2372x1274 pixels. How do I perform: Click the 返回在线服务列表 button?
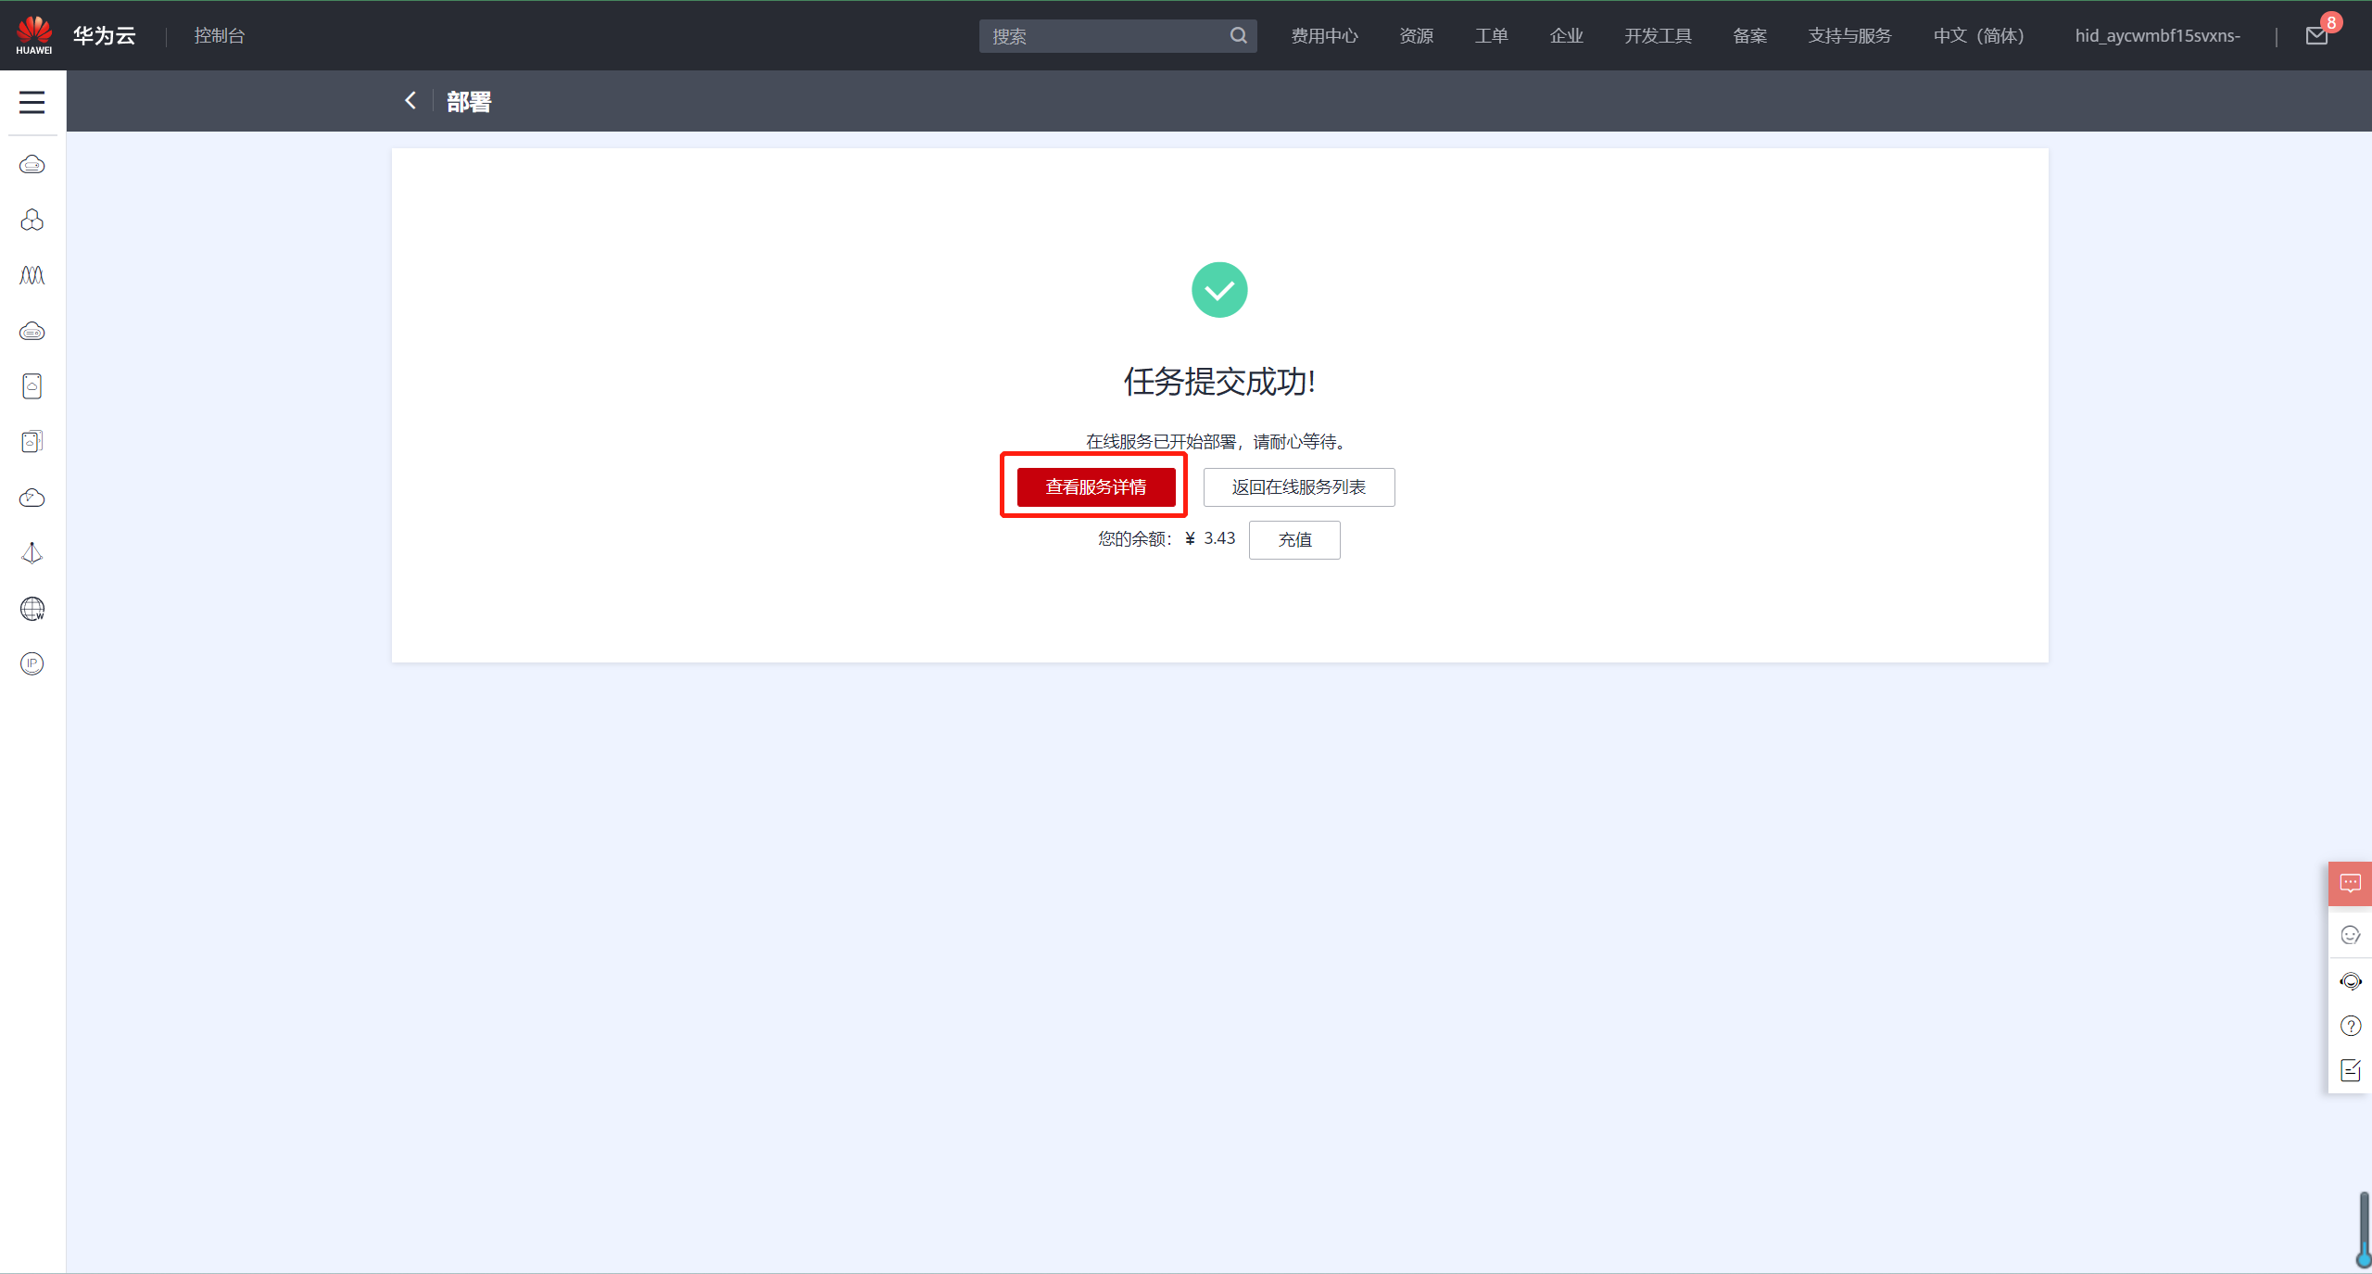coord(1298,487)
